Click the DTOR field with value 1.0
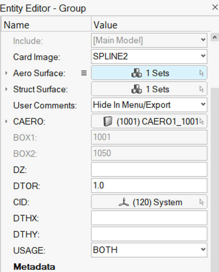The image size is (219, 272). click(149, 186)
